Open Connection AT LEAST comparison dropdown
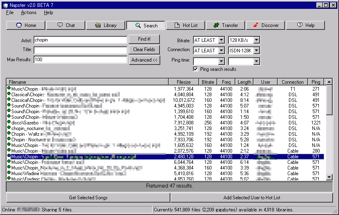 click(222, 50)
